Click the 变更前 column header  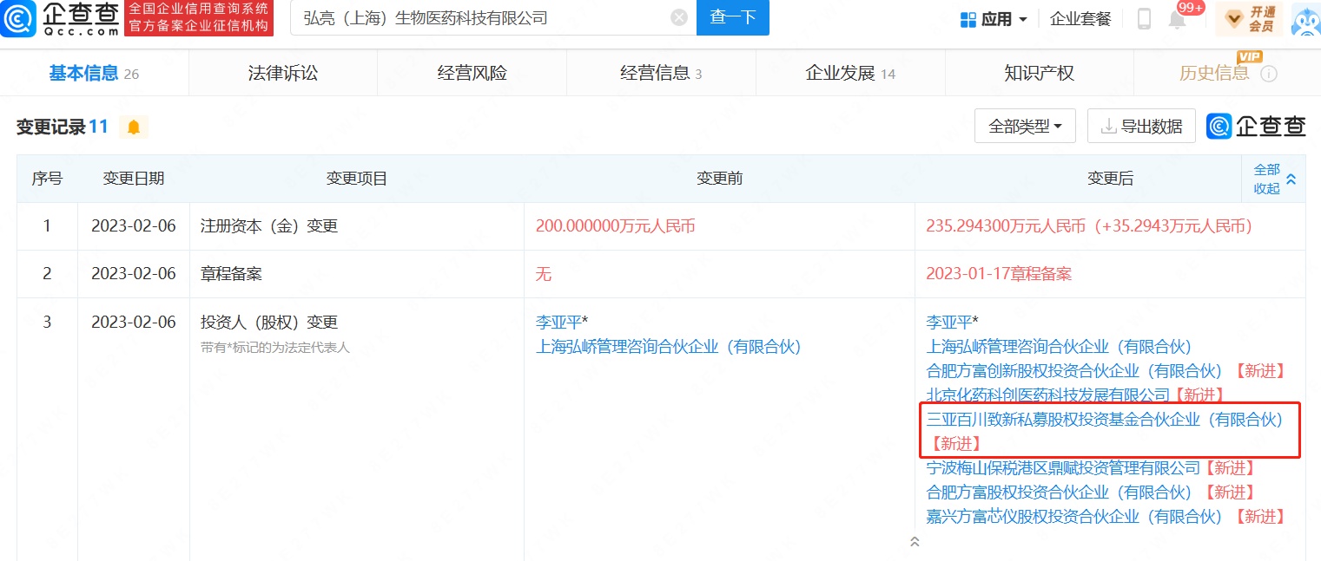click(x=720, y=179)
